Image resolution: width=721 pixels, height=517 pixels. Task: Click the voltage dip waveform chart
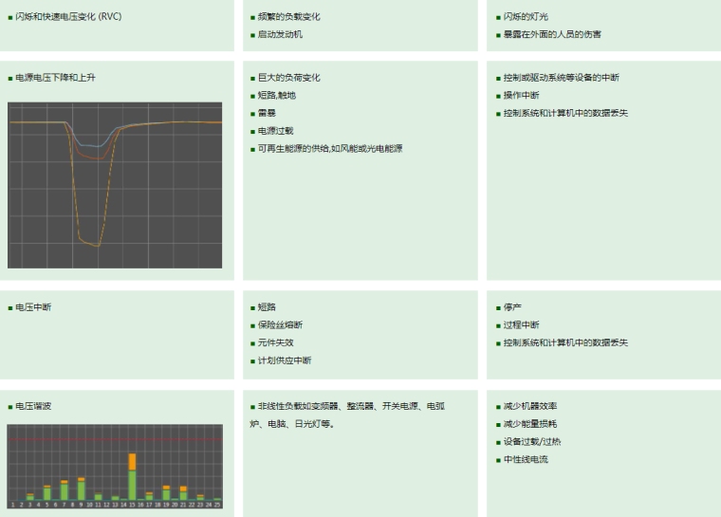click(115, 185)
